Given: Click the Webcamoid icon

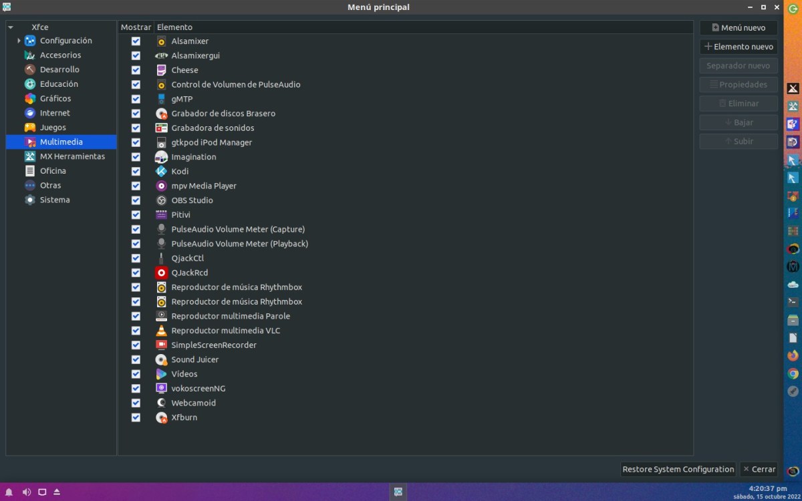Looking at the screenshot, I should [161, 403].
